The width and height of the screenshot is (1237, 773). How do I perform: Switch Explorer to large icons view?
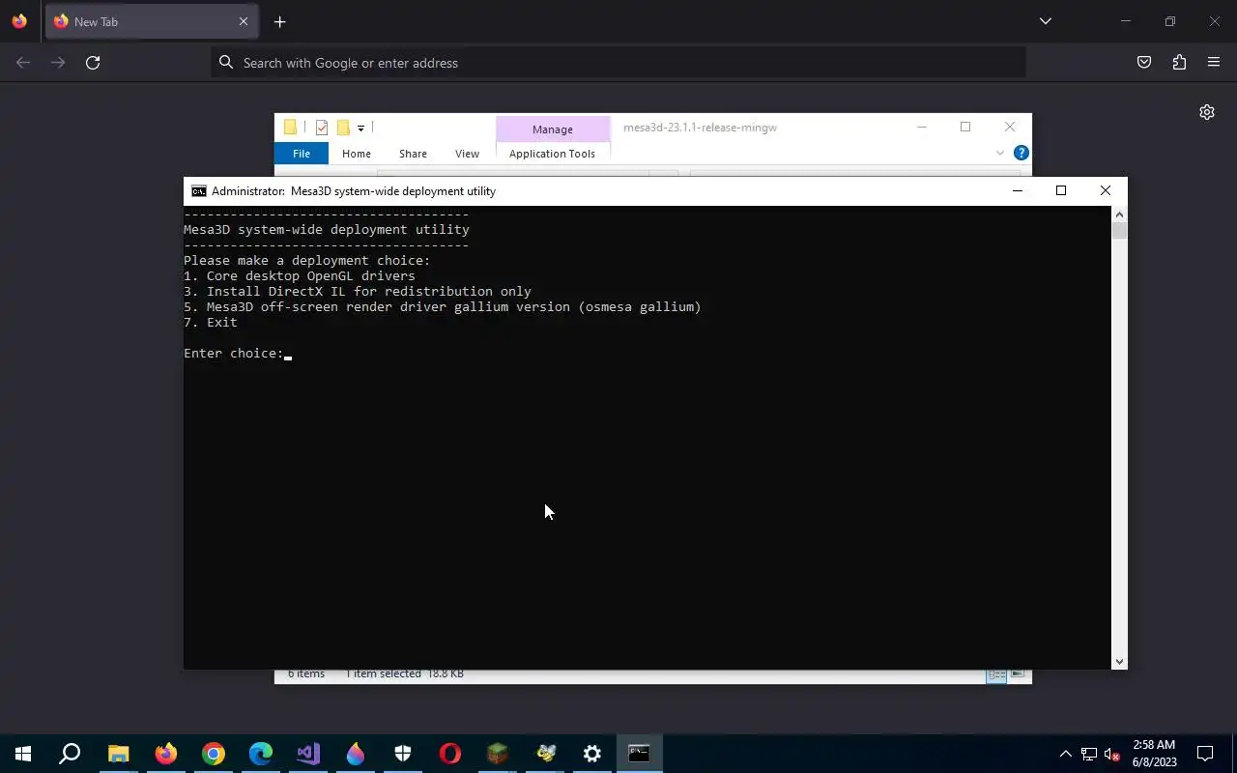coord(1018,673)
